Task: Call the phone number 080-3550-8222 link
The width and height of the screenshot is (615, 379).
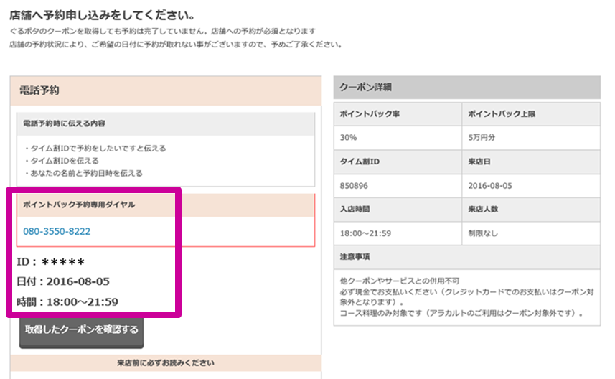Action: tap(57, 231)
